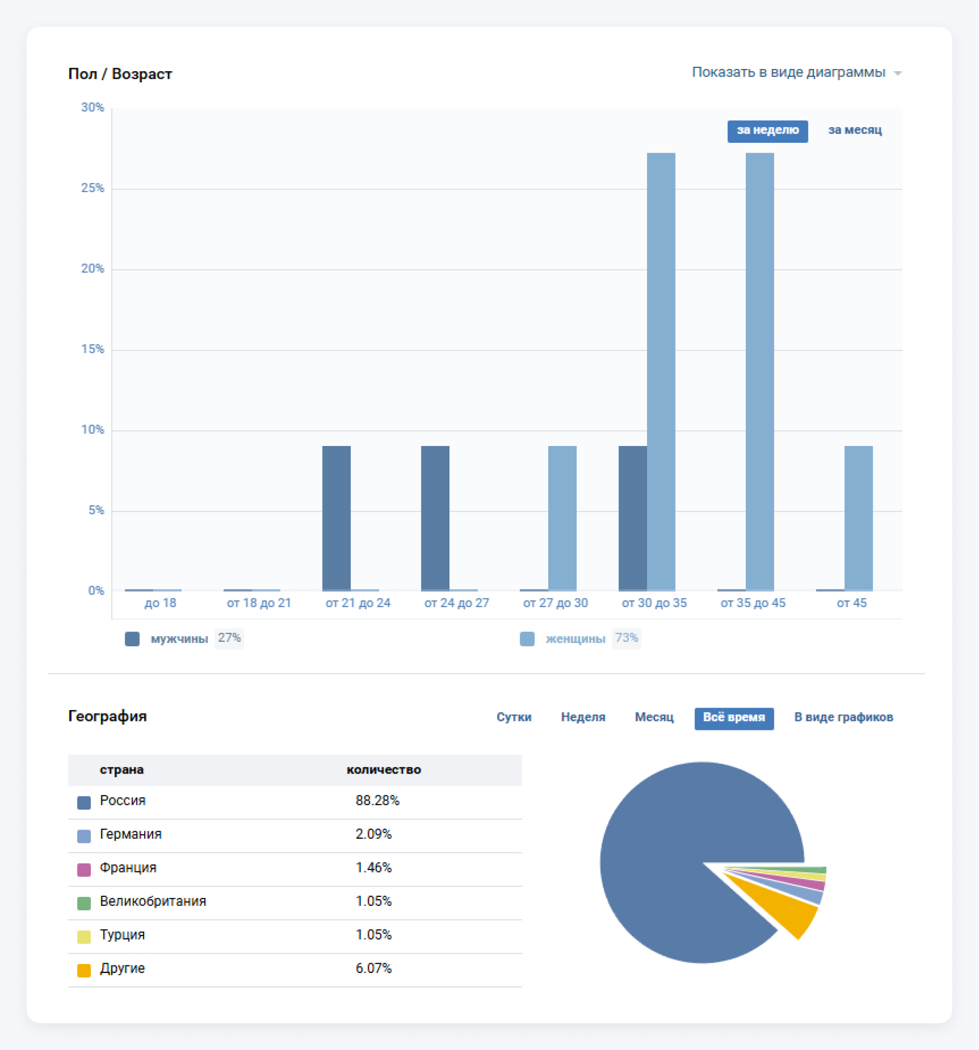Click the 'Россия' country name
Screen dimensions: 979x1050
pyautogui.click(x=122, y=801)
